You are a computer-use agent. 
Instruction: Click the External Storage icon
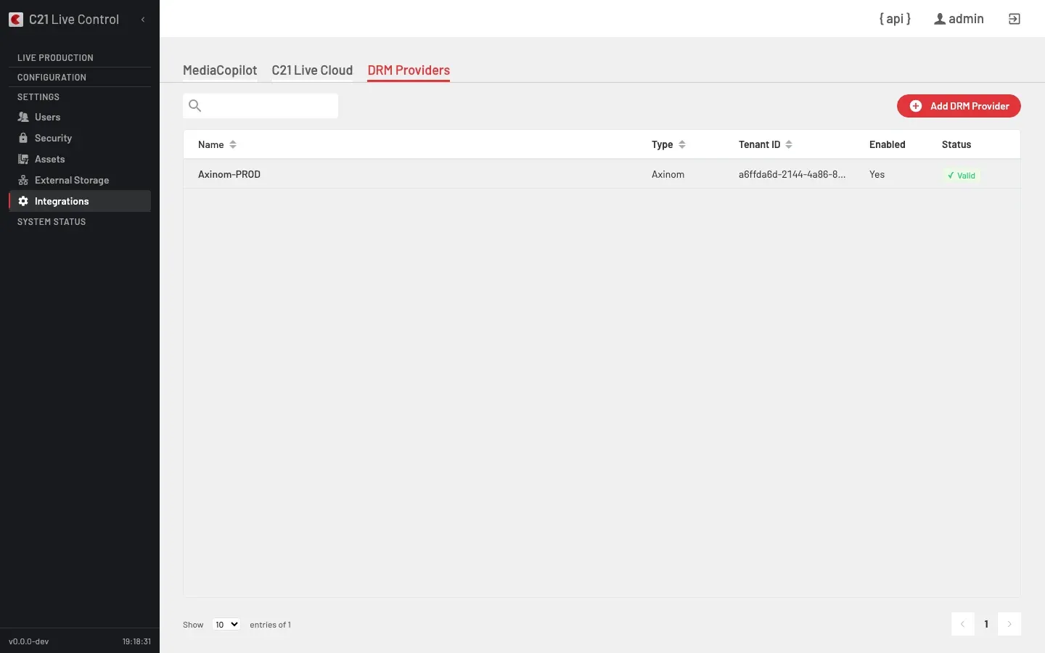tap(23, 180)
